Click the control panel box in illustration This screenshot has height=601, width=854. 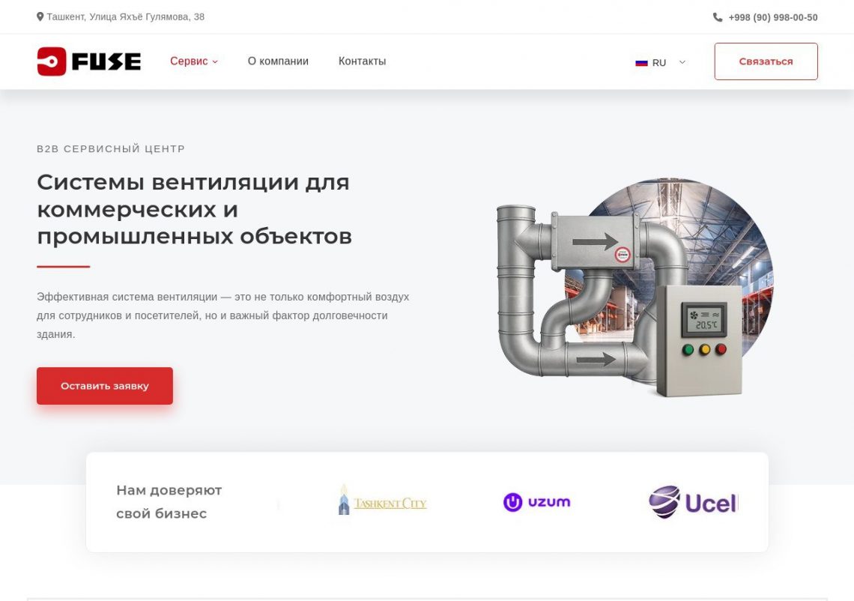click(700, 340)
